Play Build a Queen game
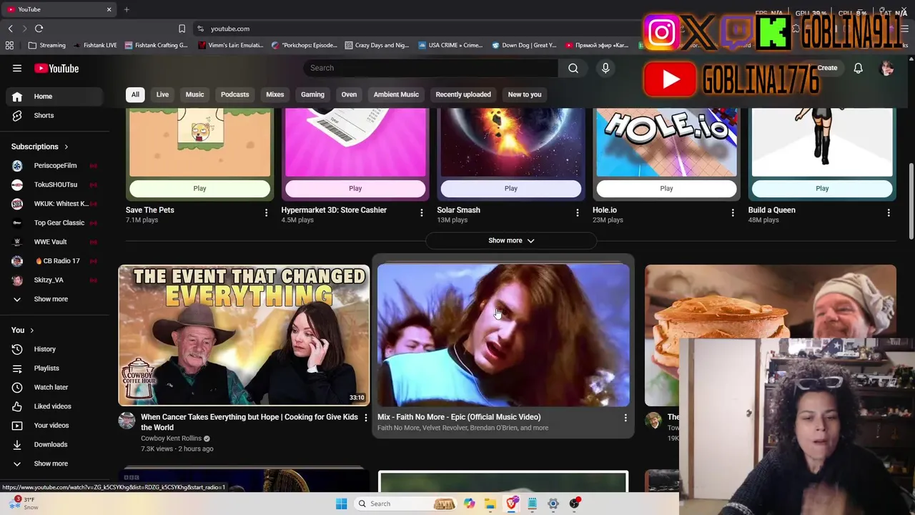The image size is (915, 515). pos(822,189)
